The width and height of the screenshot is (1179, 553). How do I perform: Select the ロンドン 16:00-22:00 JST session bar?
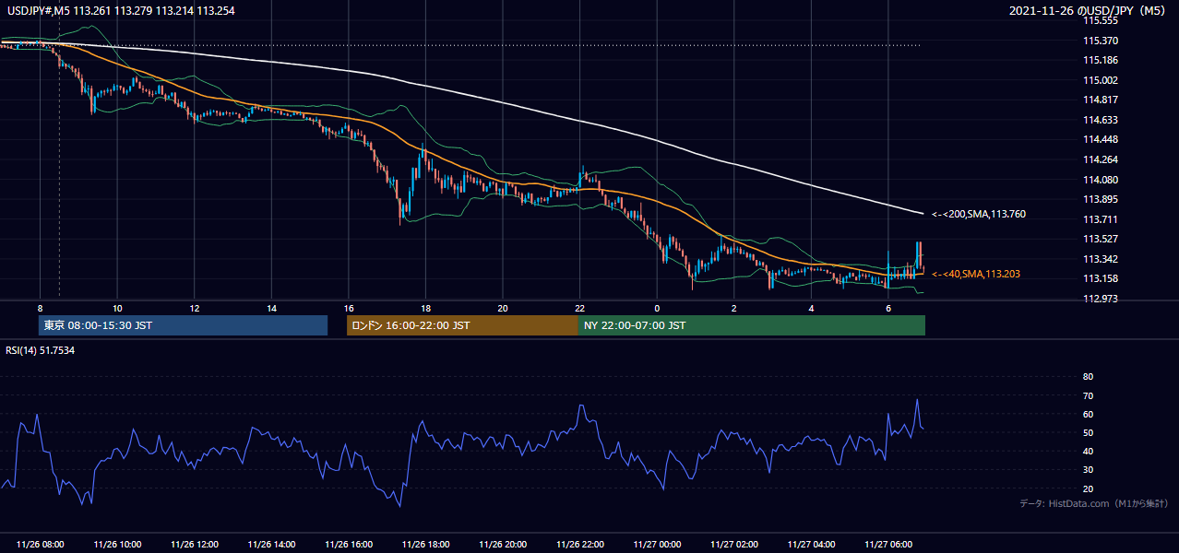(462, 325)
